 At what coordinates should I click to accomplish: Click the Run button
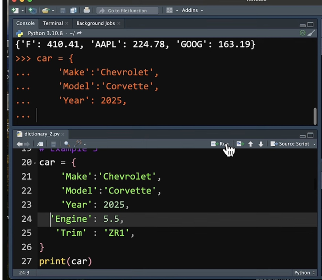pyautogui.click(x=220, y=144)
